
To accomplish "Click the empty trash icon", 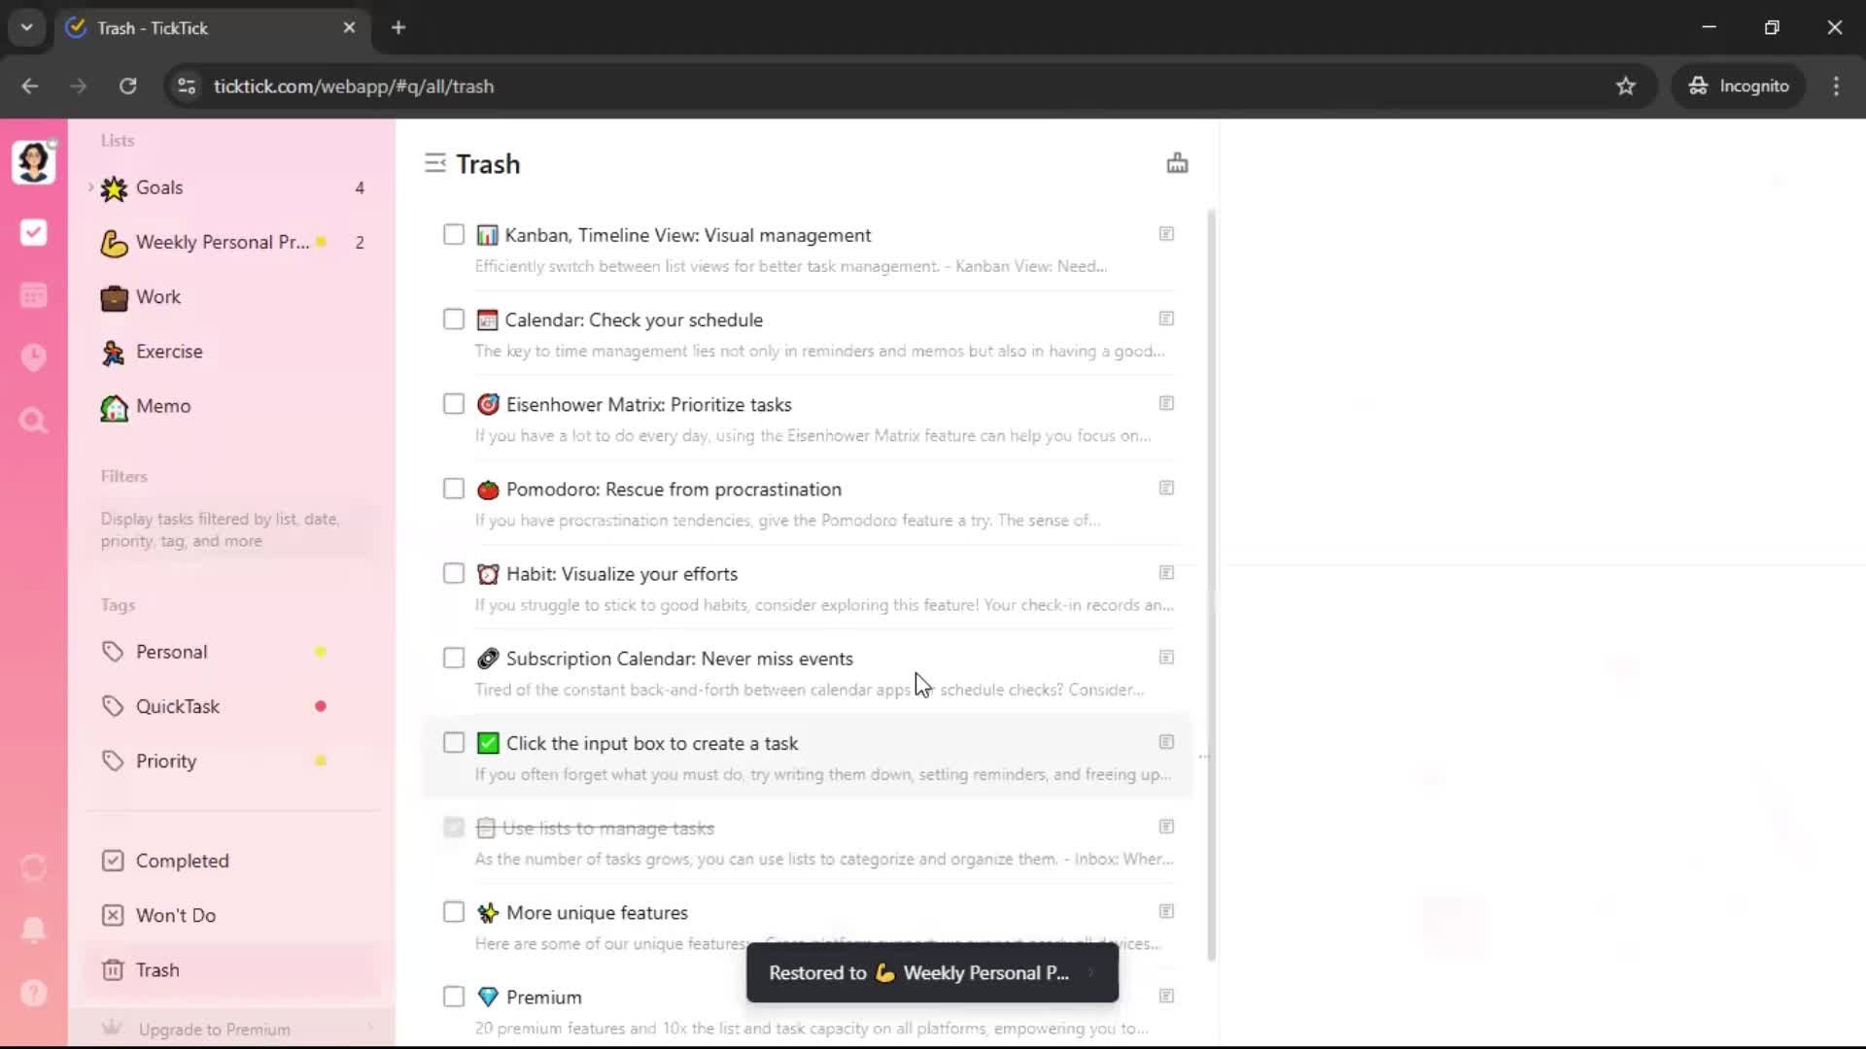I will 1177,163.
